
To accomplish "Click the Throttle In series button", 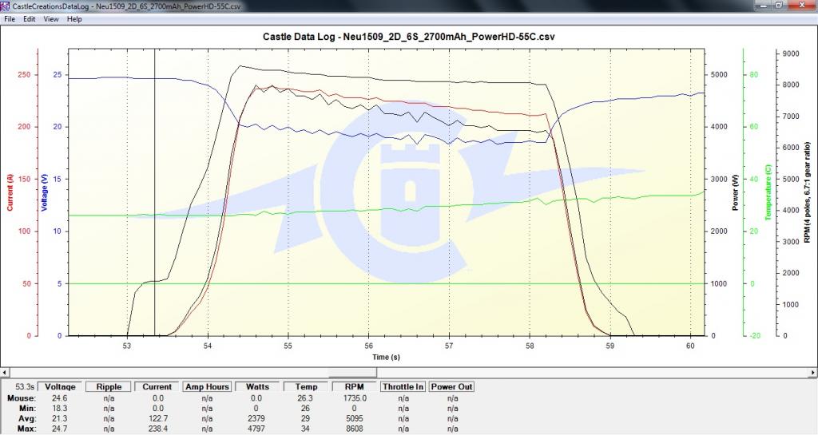I will 403,386.
